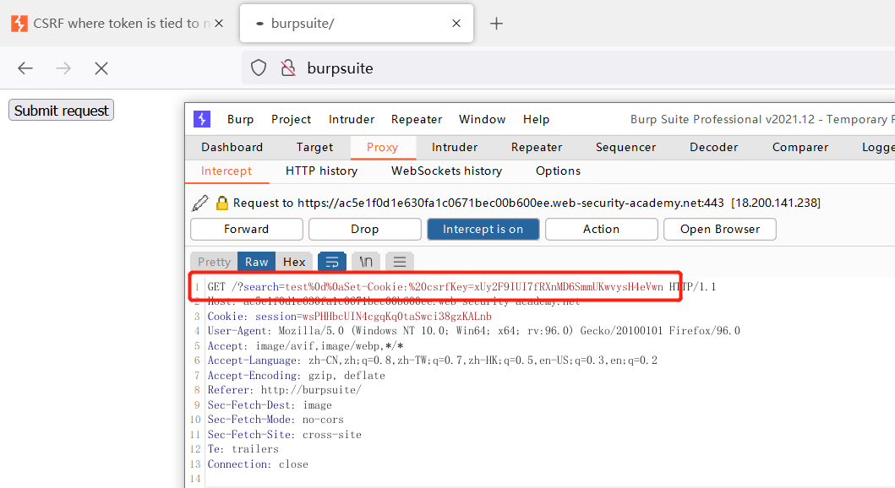Toggle the show non-printable \n button
Screen dimensions: 895x488
(366, 262)
